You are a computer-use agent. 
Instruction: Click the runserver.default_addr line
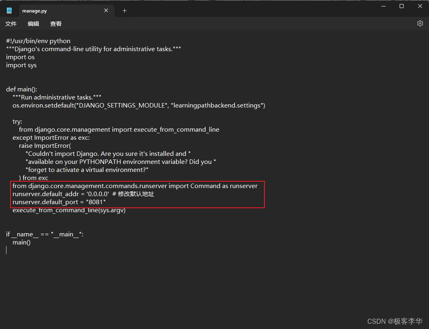pyautogui.click(x=83, y=194)
